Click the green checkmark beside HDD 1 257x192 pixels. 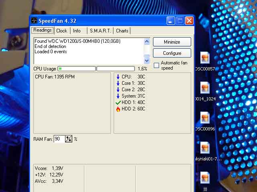(x=118, y=102)
